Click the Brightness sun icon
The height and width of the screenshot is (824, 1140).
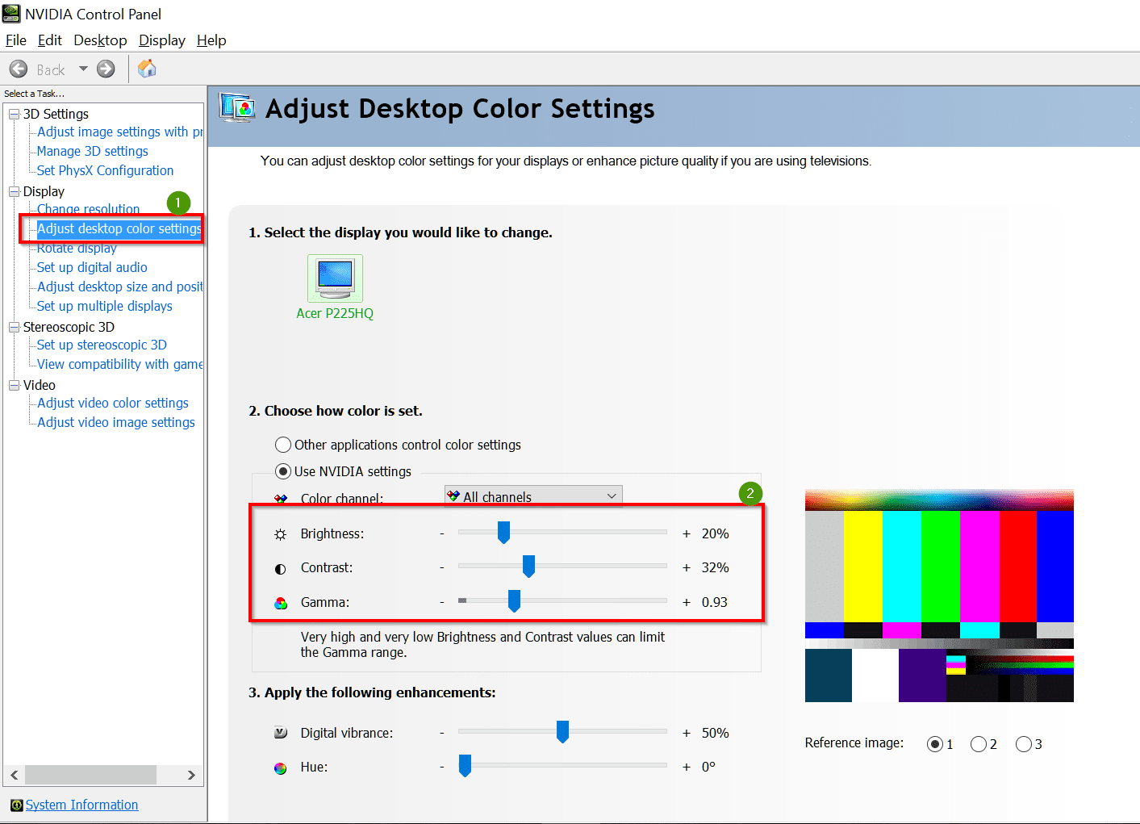coord(280,533)
